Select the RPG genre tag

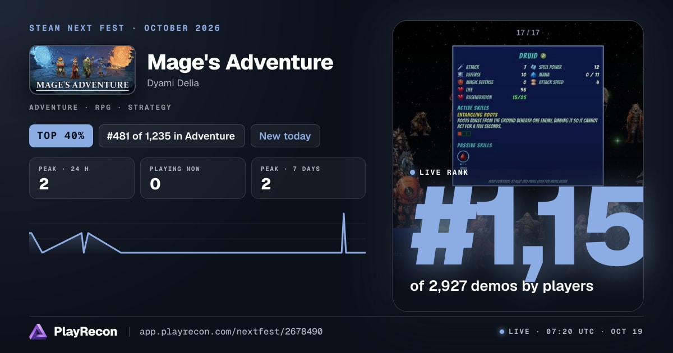[x=103, y=107]
